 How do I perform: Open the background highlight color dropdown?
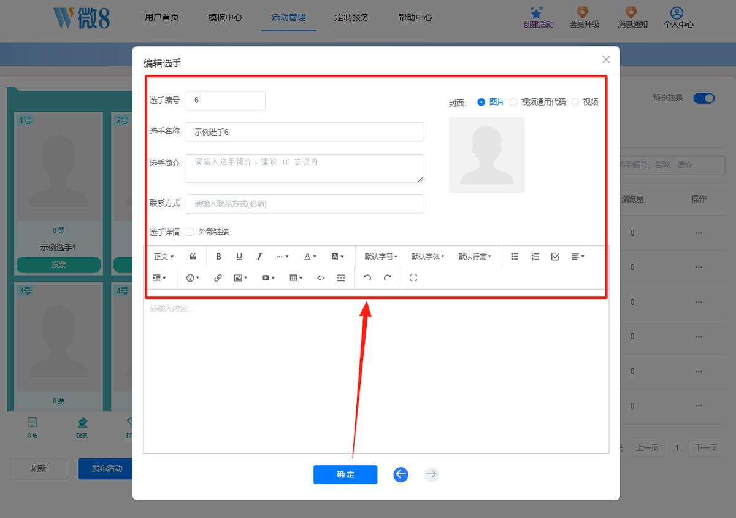point(337,257)
